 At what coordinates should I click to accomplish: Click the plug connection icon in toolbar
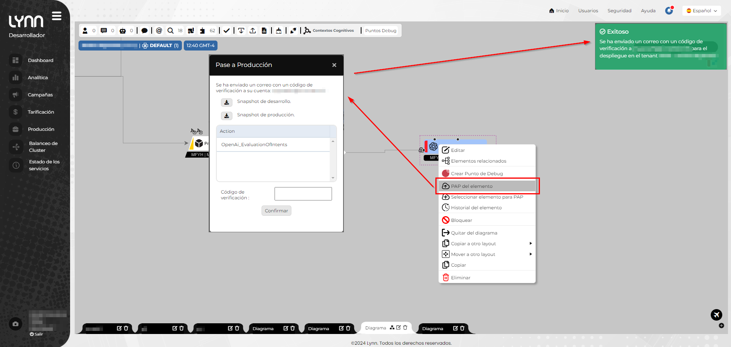293,31
